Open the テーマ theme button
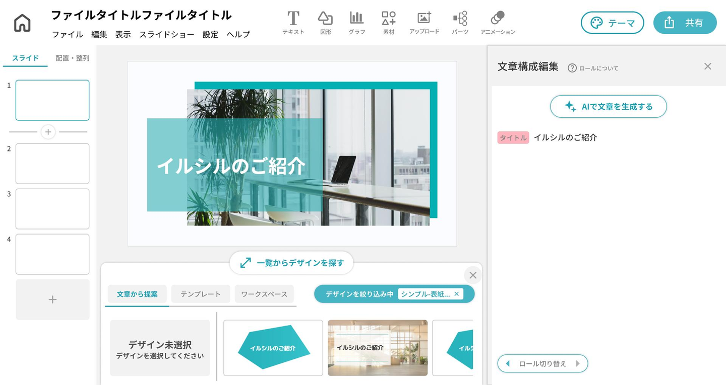This screenshot has width=726, height=385. 613,23
